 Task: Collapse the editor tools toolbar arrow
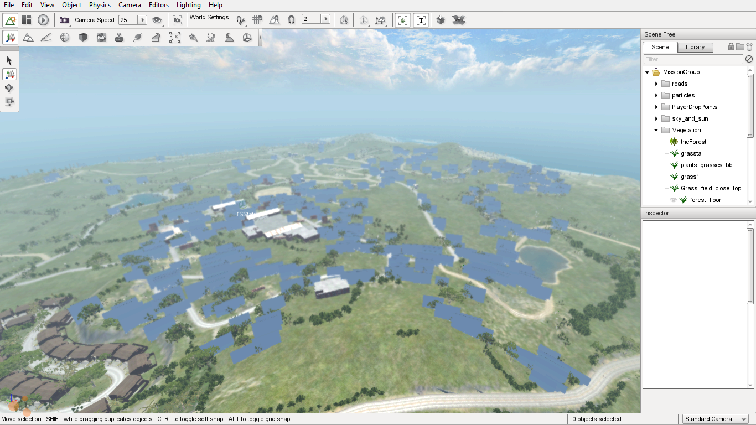point(260,38)
